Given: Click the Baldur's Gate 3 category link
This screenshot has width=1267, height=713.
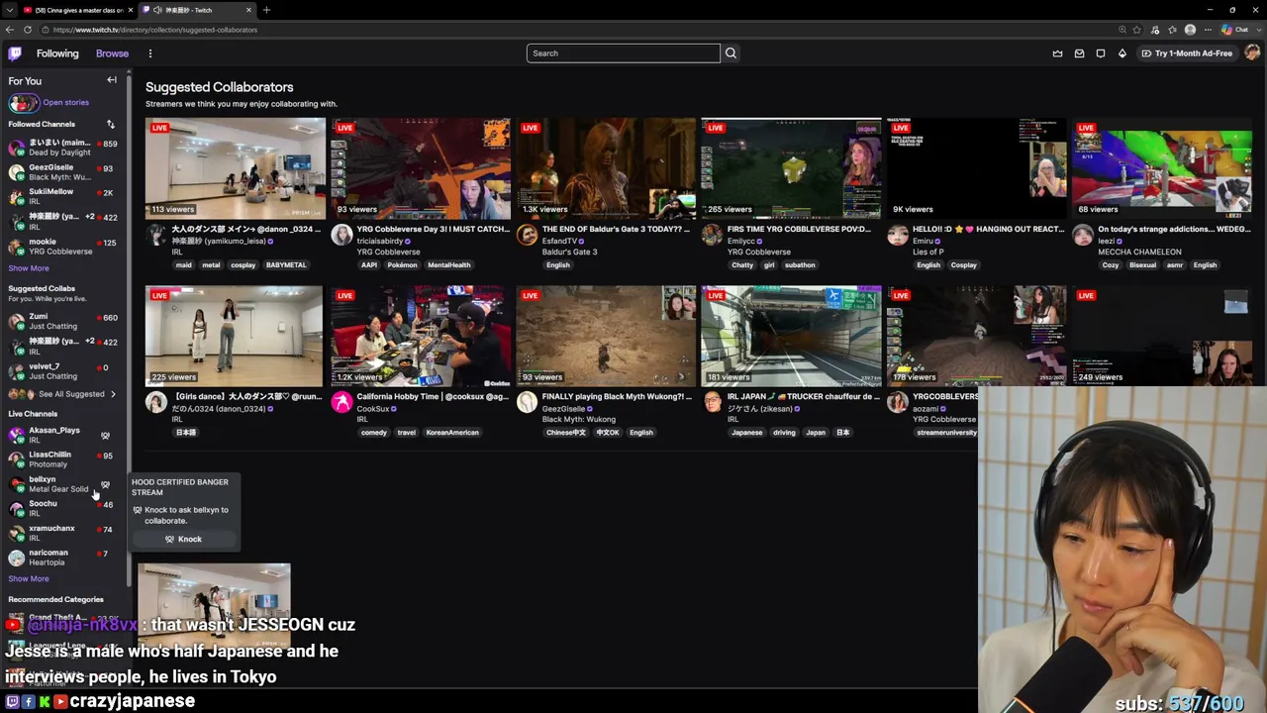Looking at the screenshot, I should pyautogui.click(x=569, y=252).
